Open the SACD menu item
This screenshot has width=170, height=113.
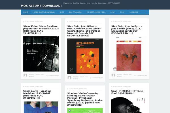click(62, 12)
